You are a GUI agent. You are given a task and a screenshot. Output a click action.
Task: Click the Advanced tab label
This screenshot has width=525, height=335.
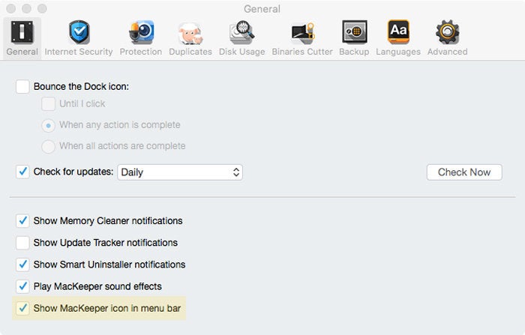point(447,52)
